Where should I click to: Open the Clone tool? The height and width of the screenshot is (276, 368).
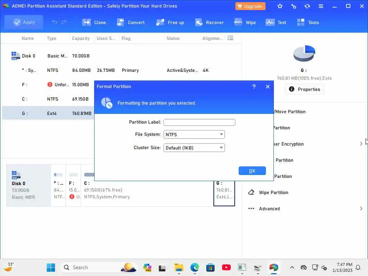click(x=94, y=23)
